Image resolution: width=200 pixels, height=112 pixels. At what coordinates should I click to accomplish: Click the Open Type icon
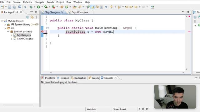click(75, 7)
